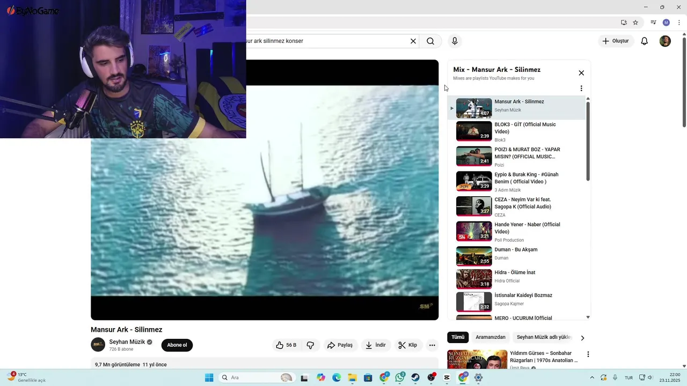Show more filter chips with right arrow
The image size is (687, 386).
582,338
